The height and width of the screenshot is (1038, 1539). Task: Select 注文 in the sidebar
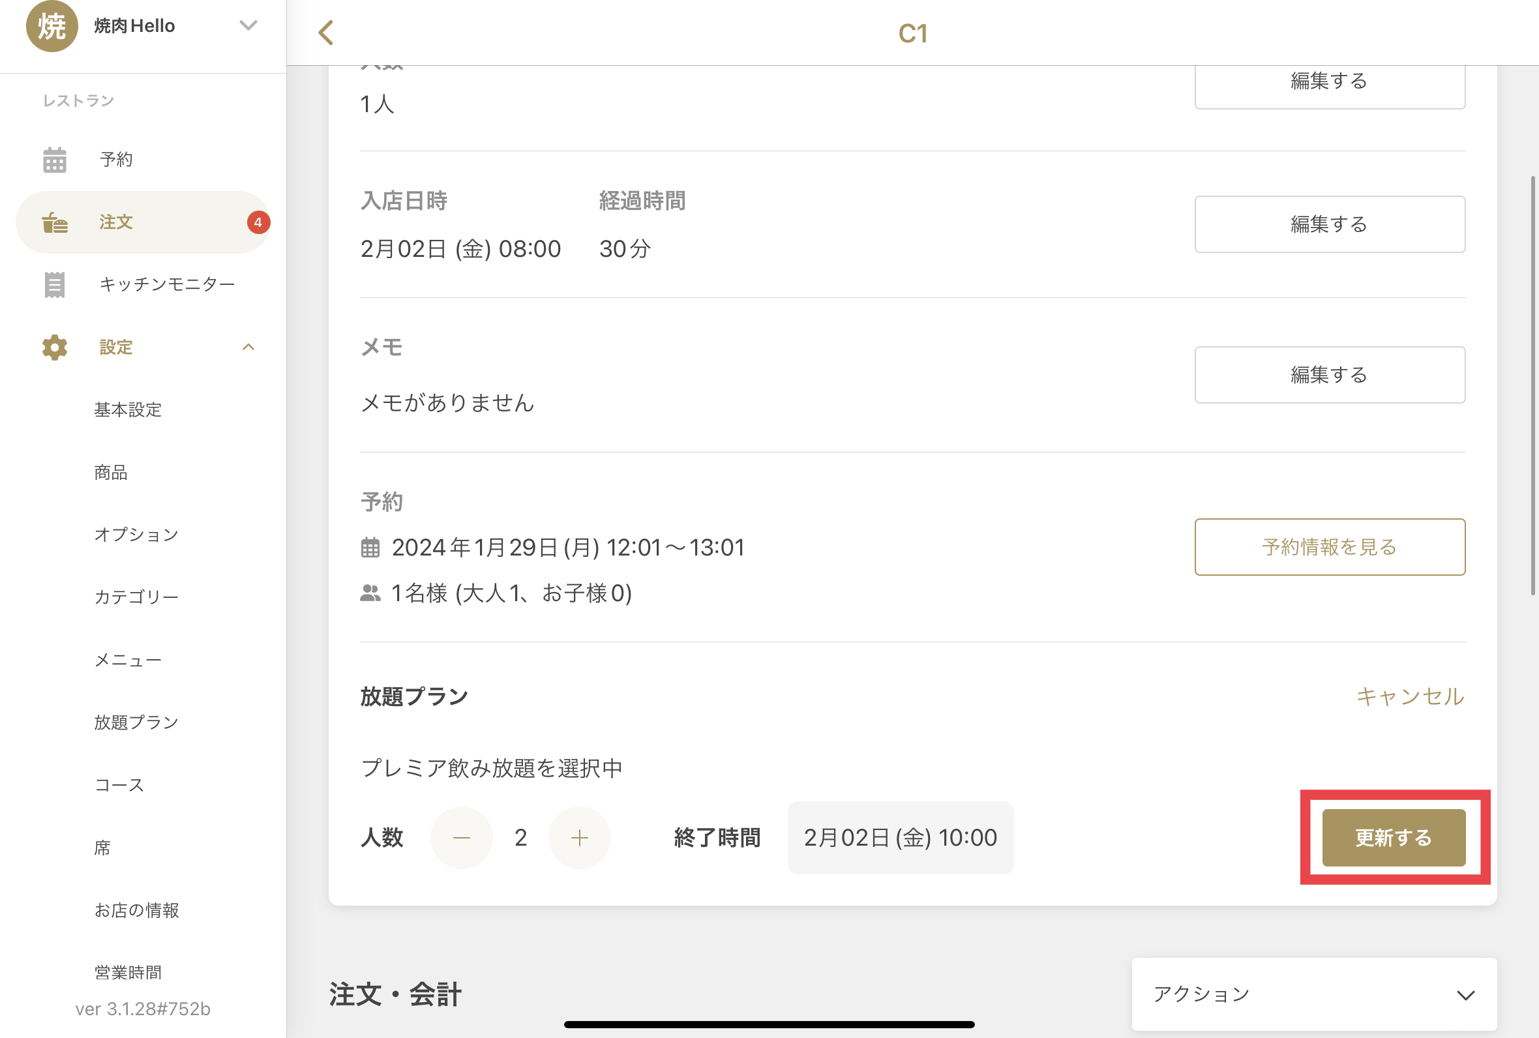143,222
